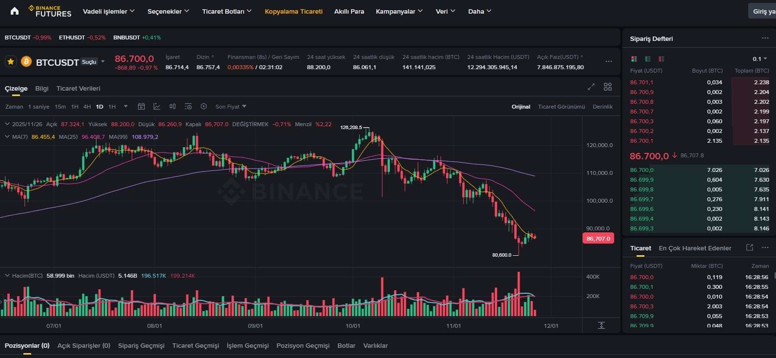
Task: Open the go-to-date calendar icon
Action: pyautogui.click(x=141, y=106)
